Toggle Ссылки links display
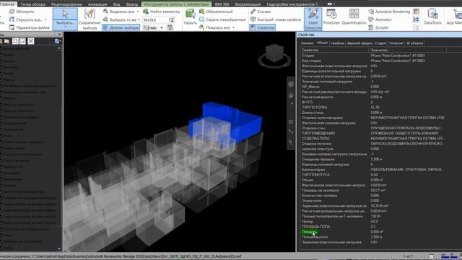Image resolution: width=462 pixels, height=260 pixels. click(261, 12)
